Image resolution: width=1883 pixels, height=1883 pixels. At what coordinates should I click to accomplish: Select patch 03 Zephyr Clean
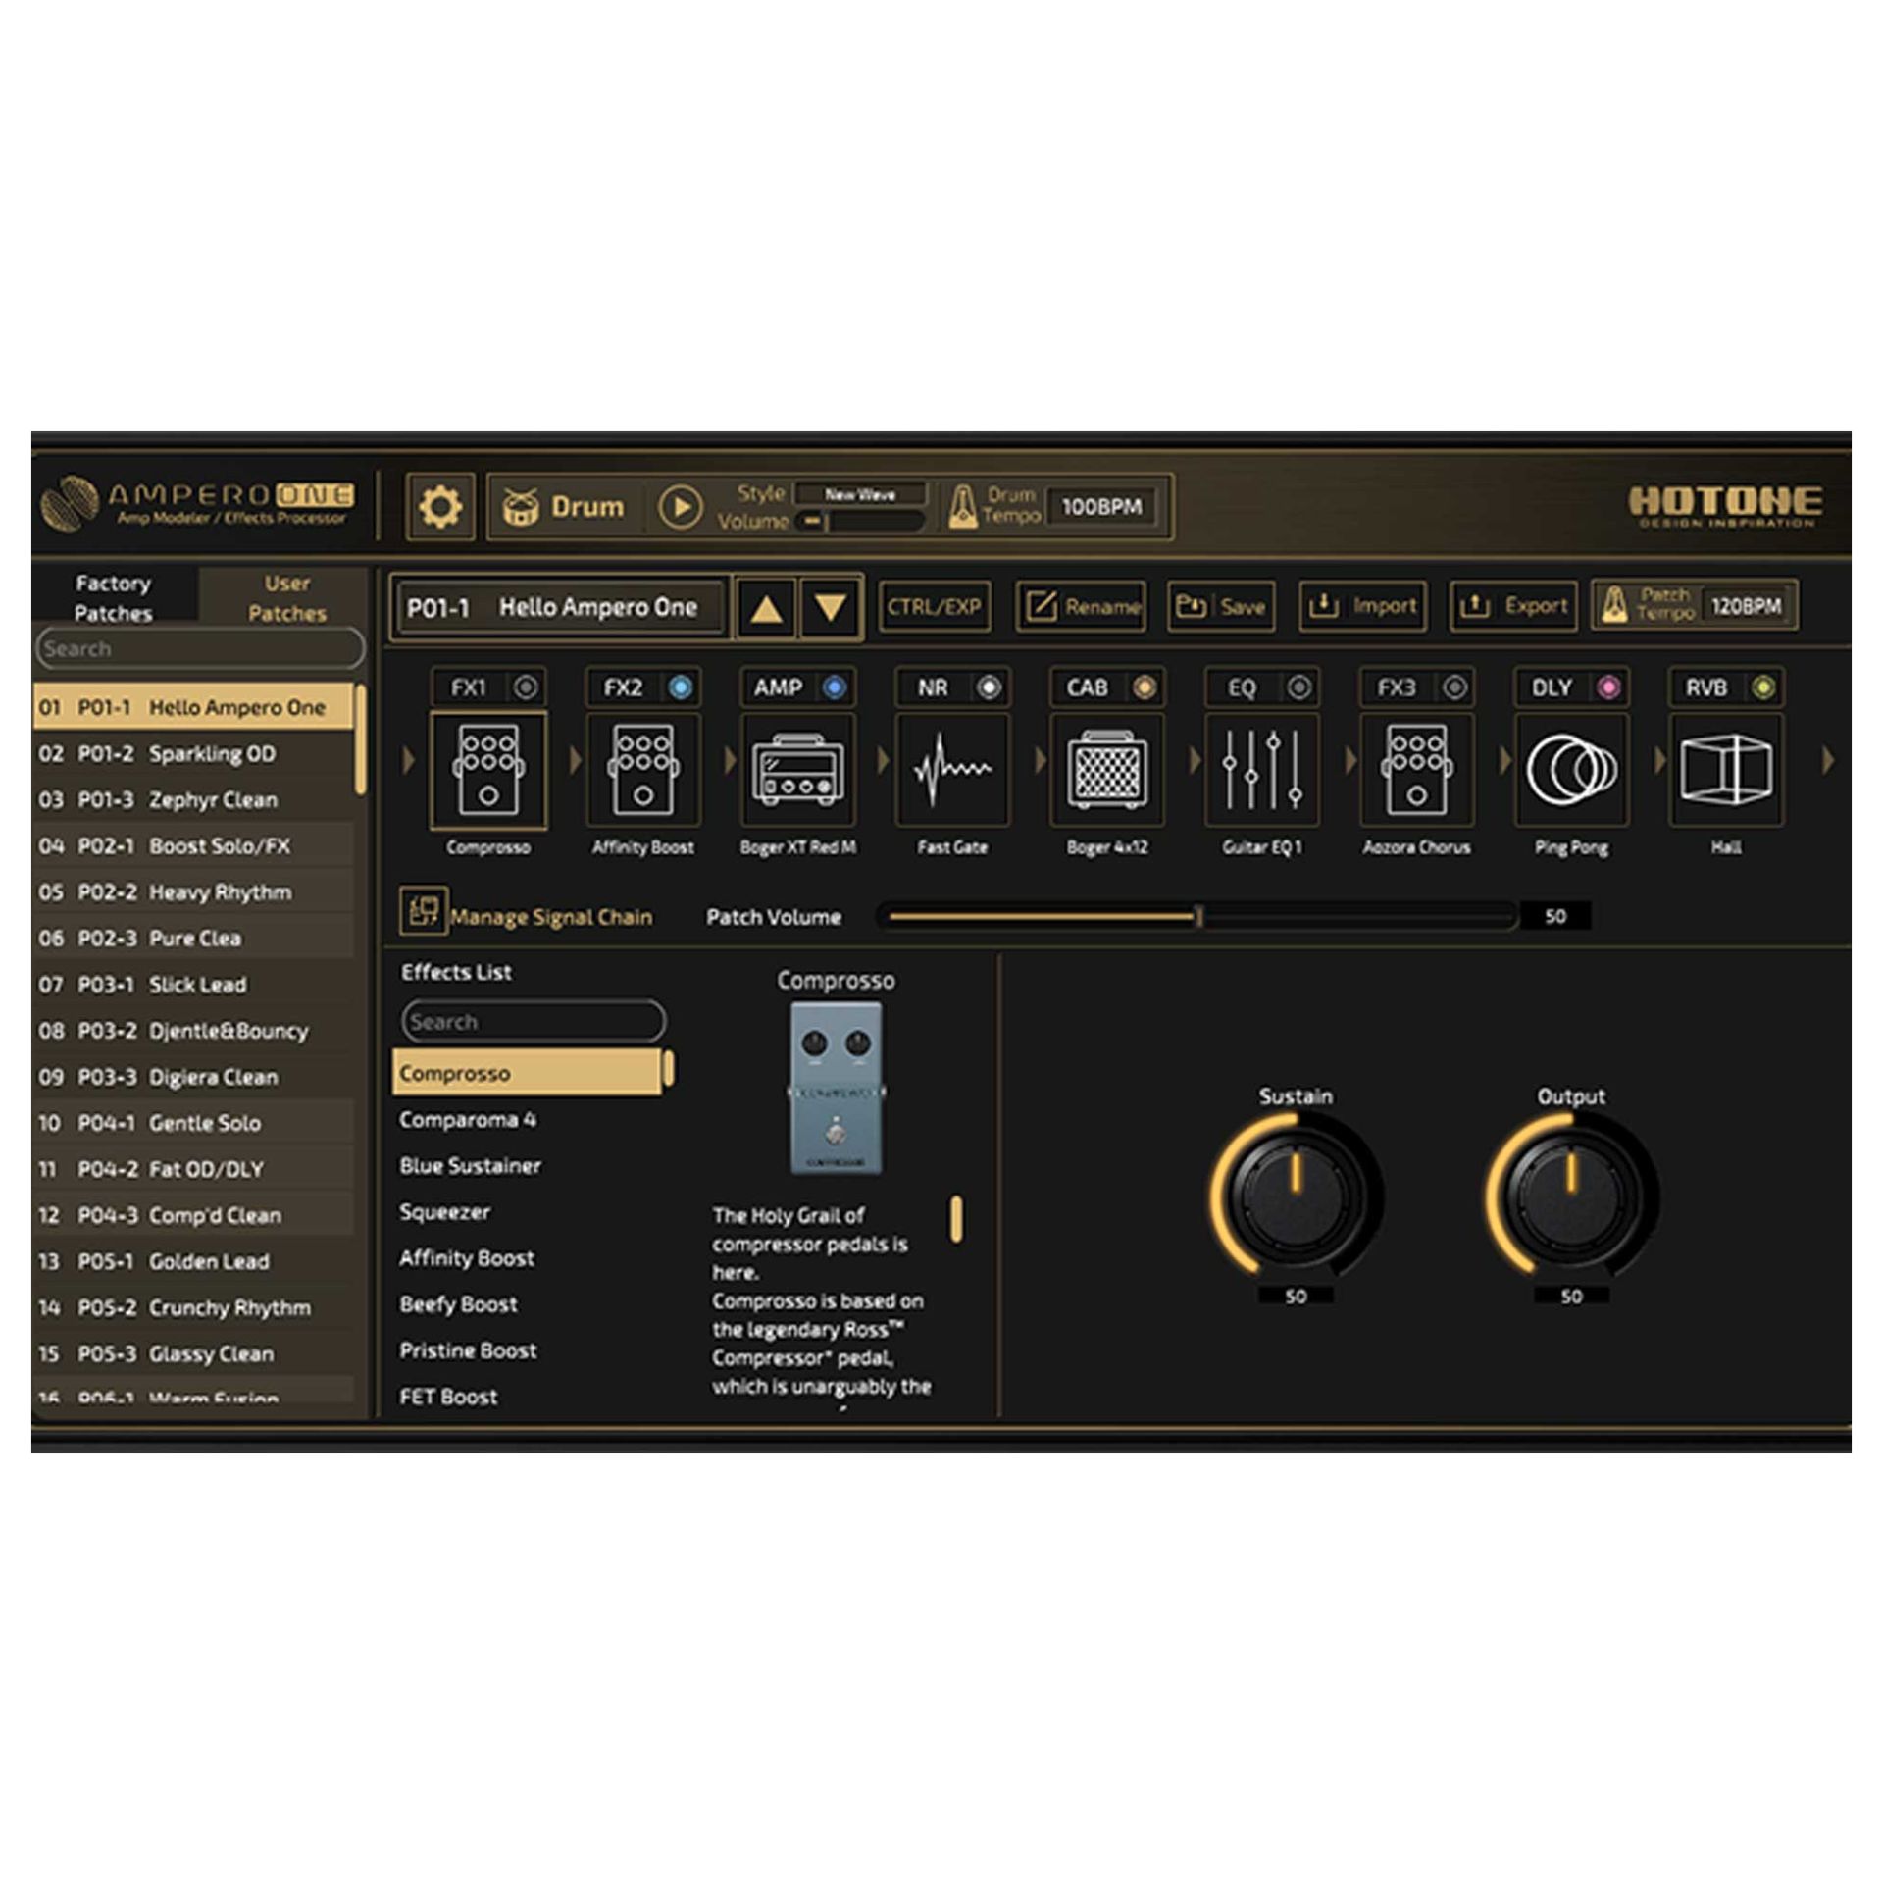[194, 800]
